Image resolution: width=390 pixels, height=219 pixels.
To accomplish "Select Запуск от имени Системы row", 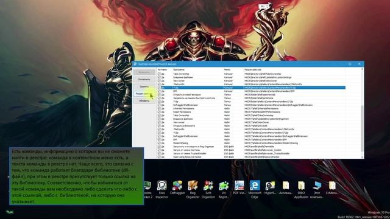I will tap(251, 150).
